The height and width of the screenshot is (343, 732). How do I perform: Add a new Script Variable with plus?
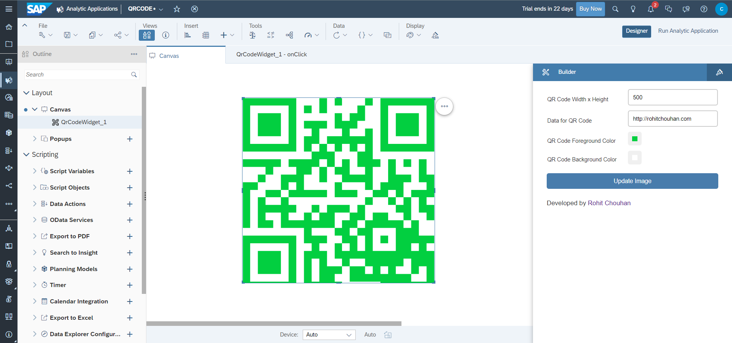[x=130, y=171]
